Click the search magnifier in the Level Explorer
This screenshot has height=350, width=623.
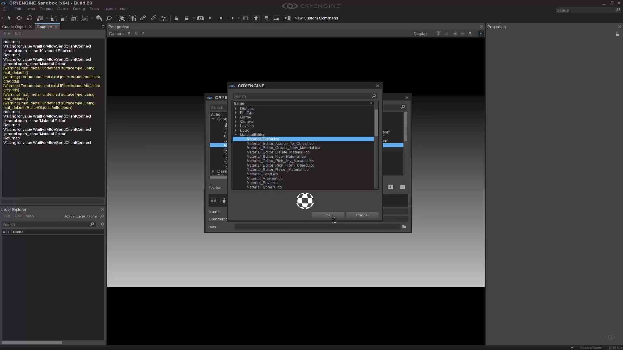pos(92,224)
